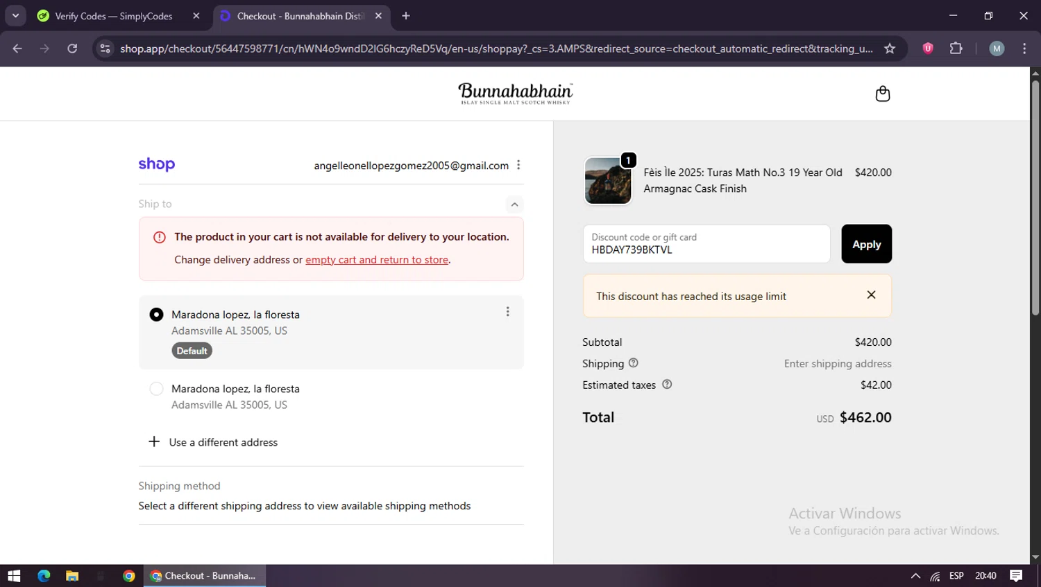The image size is (1041, 587).
Task: Reload the checkout page
Action: (72, 49)
